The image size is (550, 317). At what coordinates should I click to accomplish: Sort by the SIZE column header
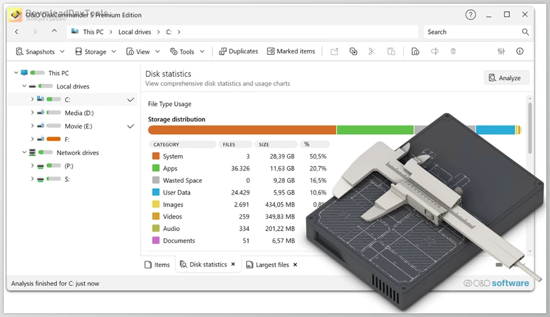(x=276, y=144)
